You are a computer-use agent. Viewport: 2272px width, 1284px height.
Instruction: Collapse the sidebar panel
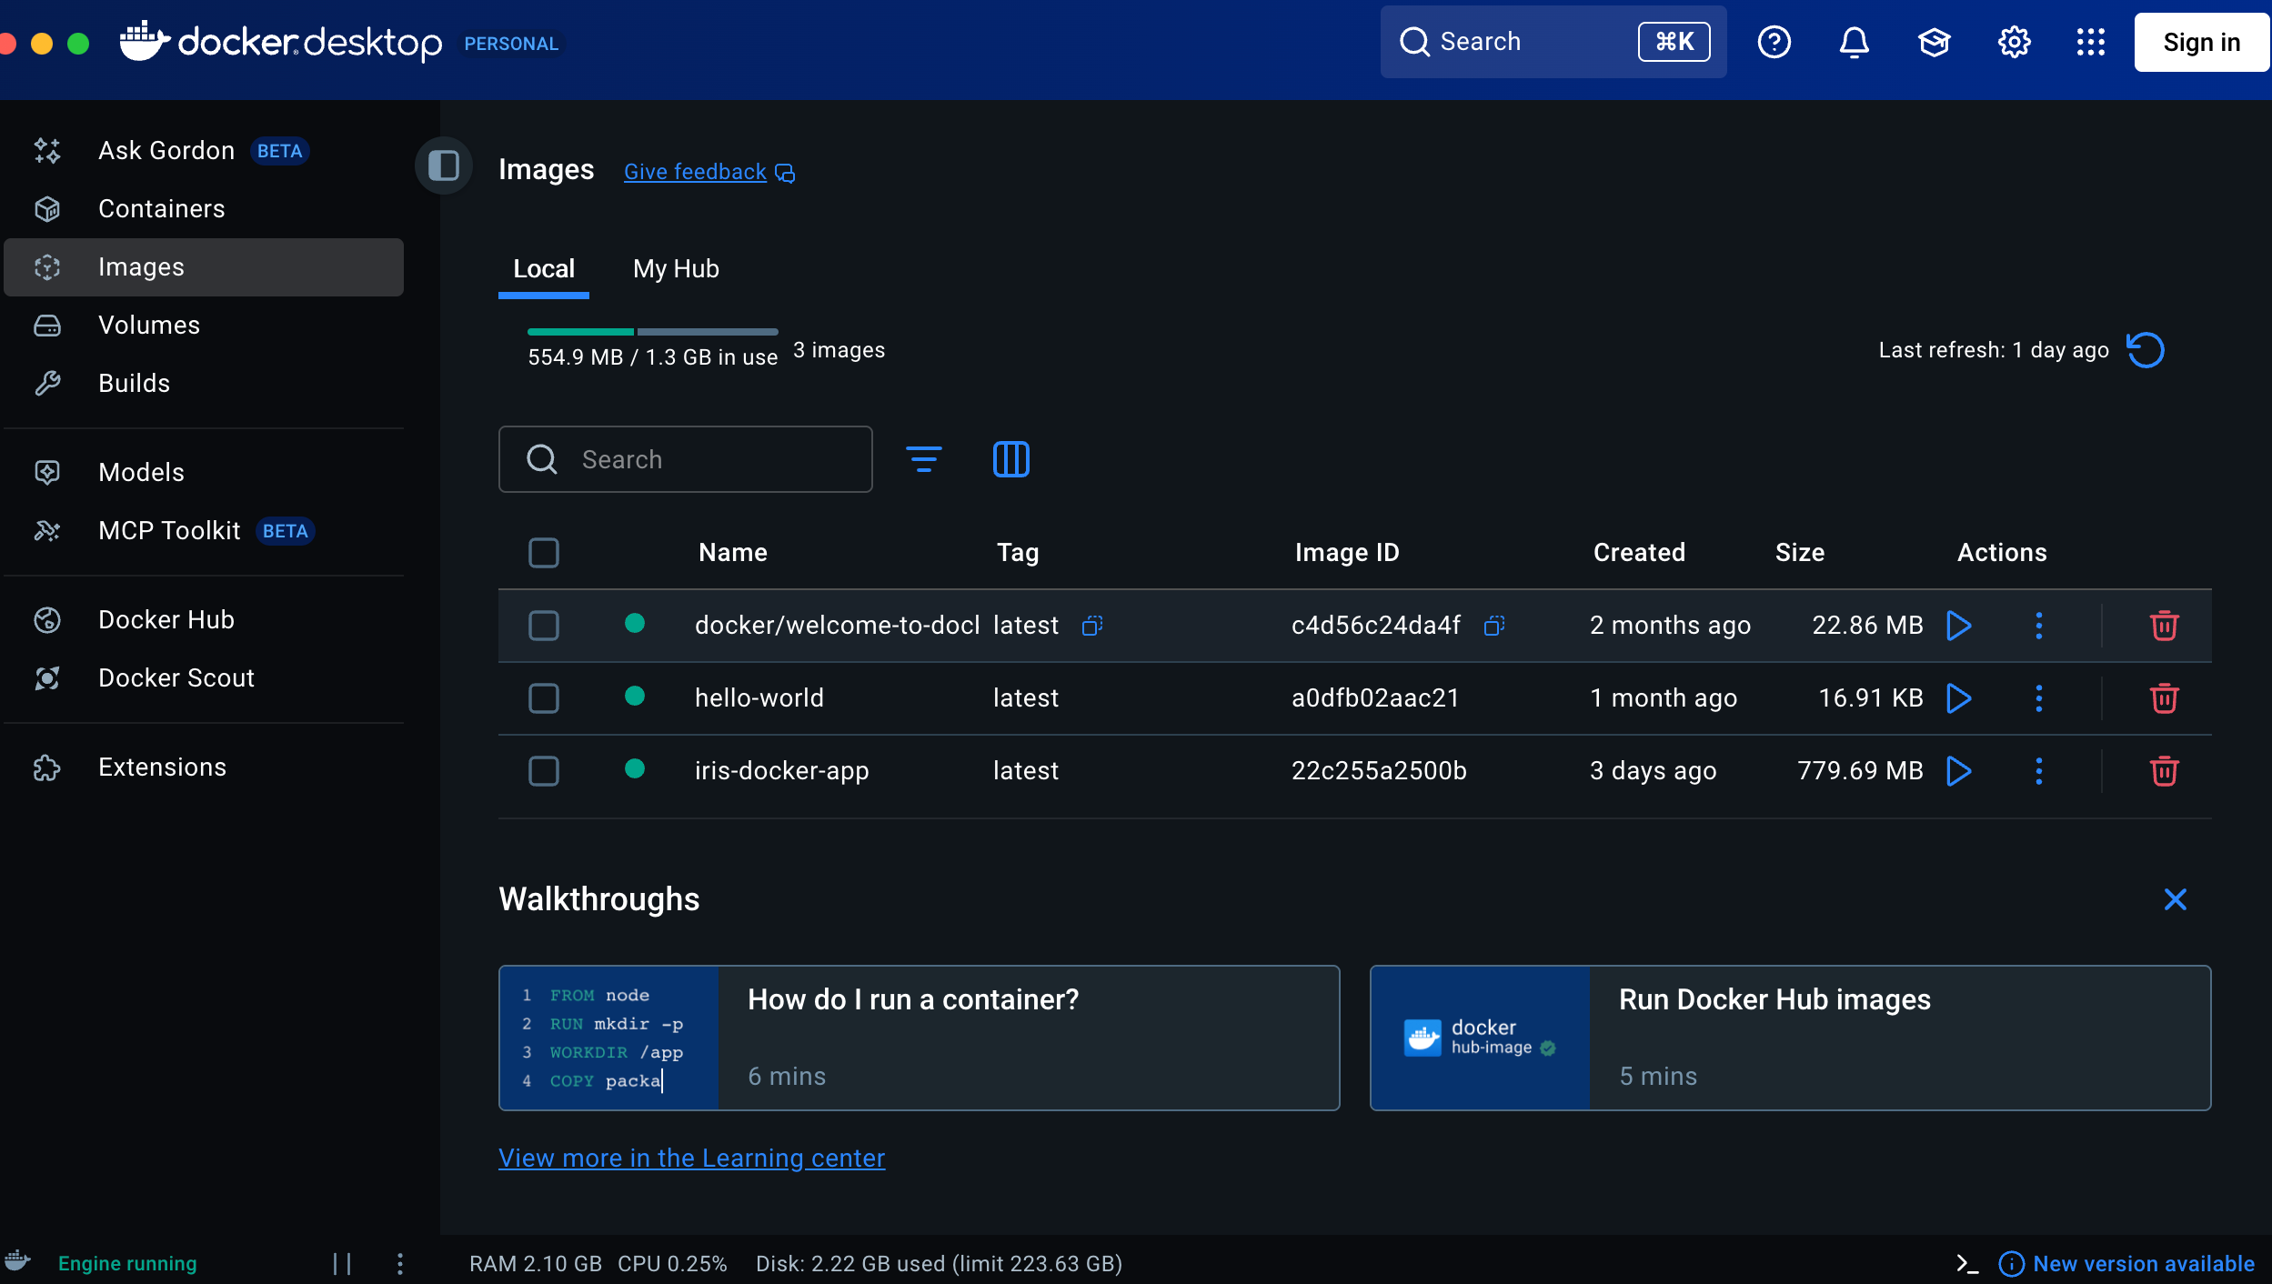[444, 166]
